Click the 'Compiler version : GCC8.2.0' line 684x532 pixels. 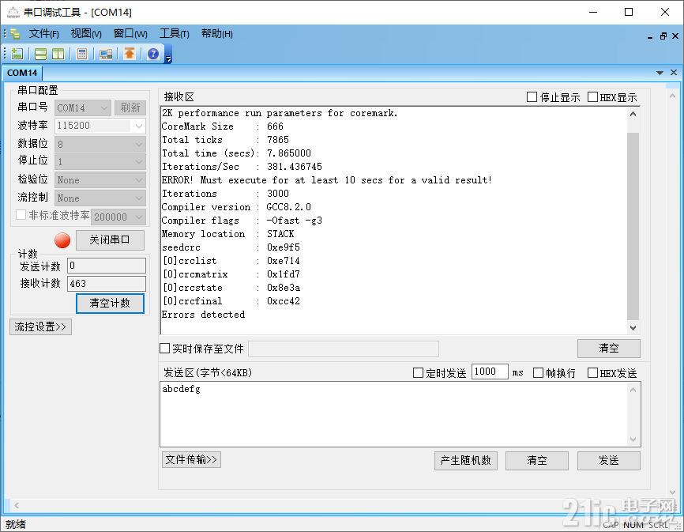click(236, 207)
